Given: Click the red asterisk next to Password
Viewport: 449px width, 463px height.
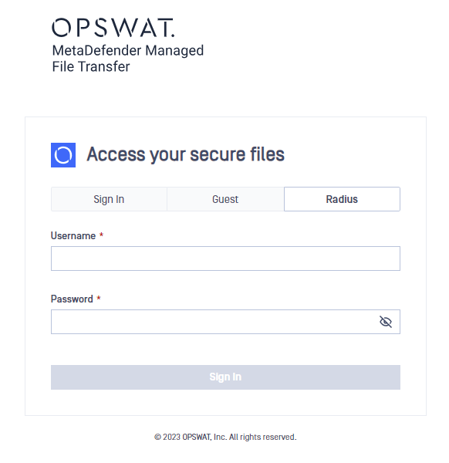Looking at the screenshot, I should (99, 298).
